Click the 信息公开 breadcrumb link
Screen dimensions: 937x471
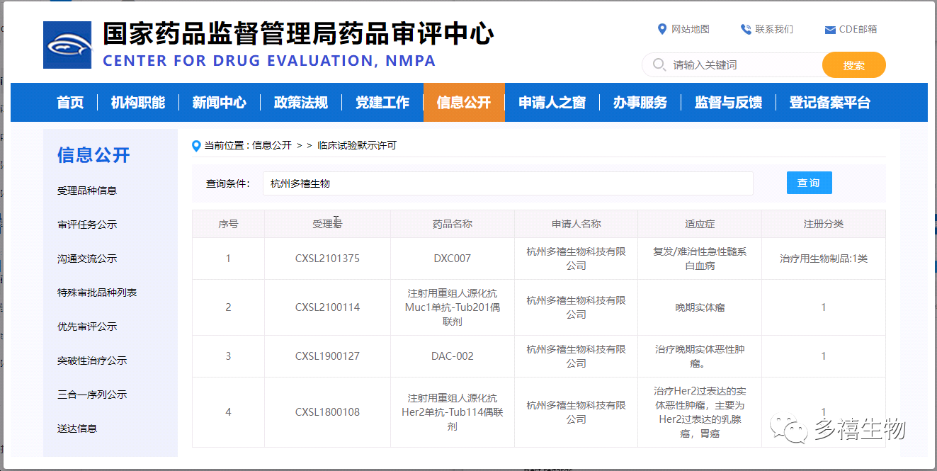(x=272, y=145)
